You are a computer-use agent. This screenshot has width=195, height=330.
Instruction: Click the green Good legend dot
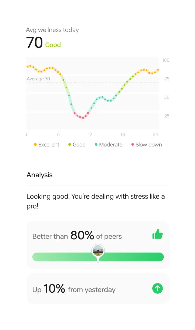point(70,145)
